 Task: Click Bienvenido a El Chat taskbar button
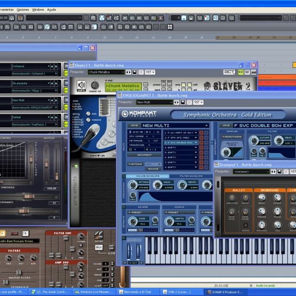coord(137,292)
